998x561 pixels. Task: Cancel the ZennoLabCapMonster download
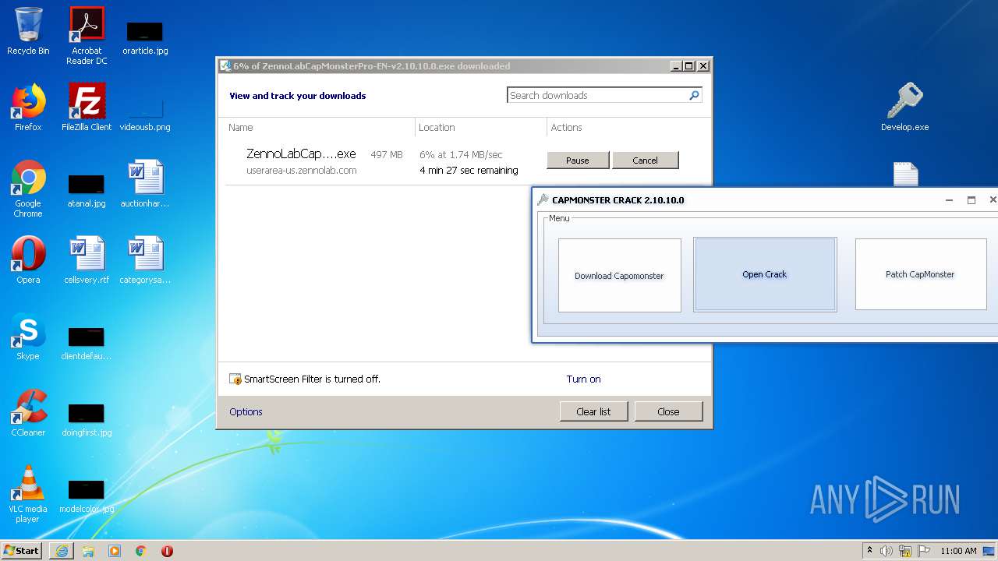[645, 161]
